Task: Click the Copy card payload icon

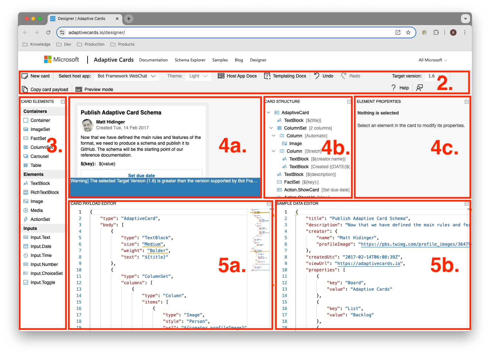Action: tap(25, 89)
